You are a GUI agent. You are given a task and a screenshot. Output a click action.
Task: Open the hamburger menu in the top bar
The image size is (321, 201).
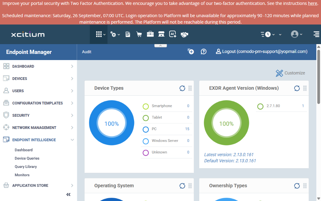click(316, 34)
